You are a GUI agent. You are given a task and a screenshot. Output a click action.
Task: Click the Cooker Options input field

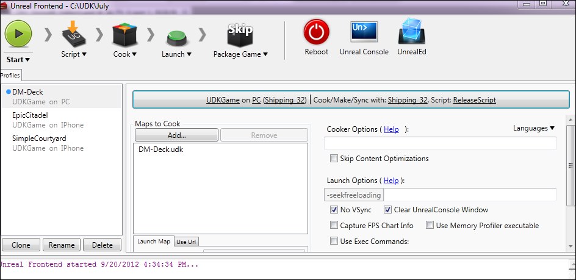440,143
